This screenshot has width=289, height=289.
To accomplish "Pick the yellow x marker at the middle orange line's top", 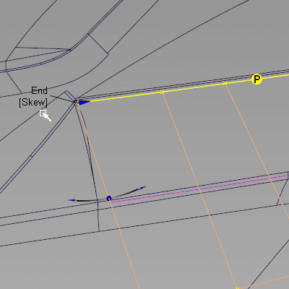I will click(x=162, y=92).
